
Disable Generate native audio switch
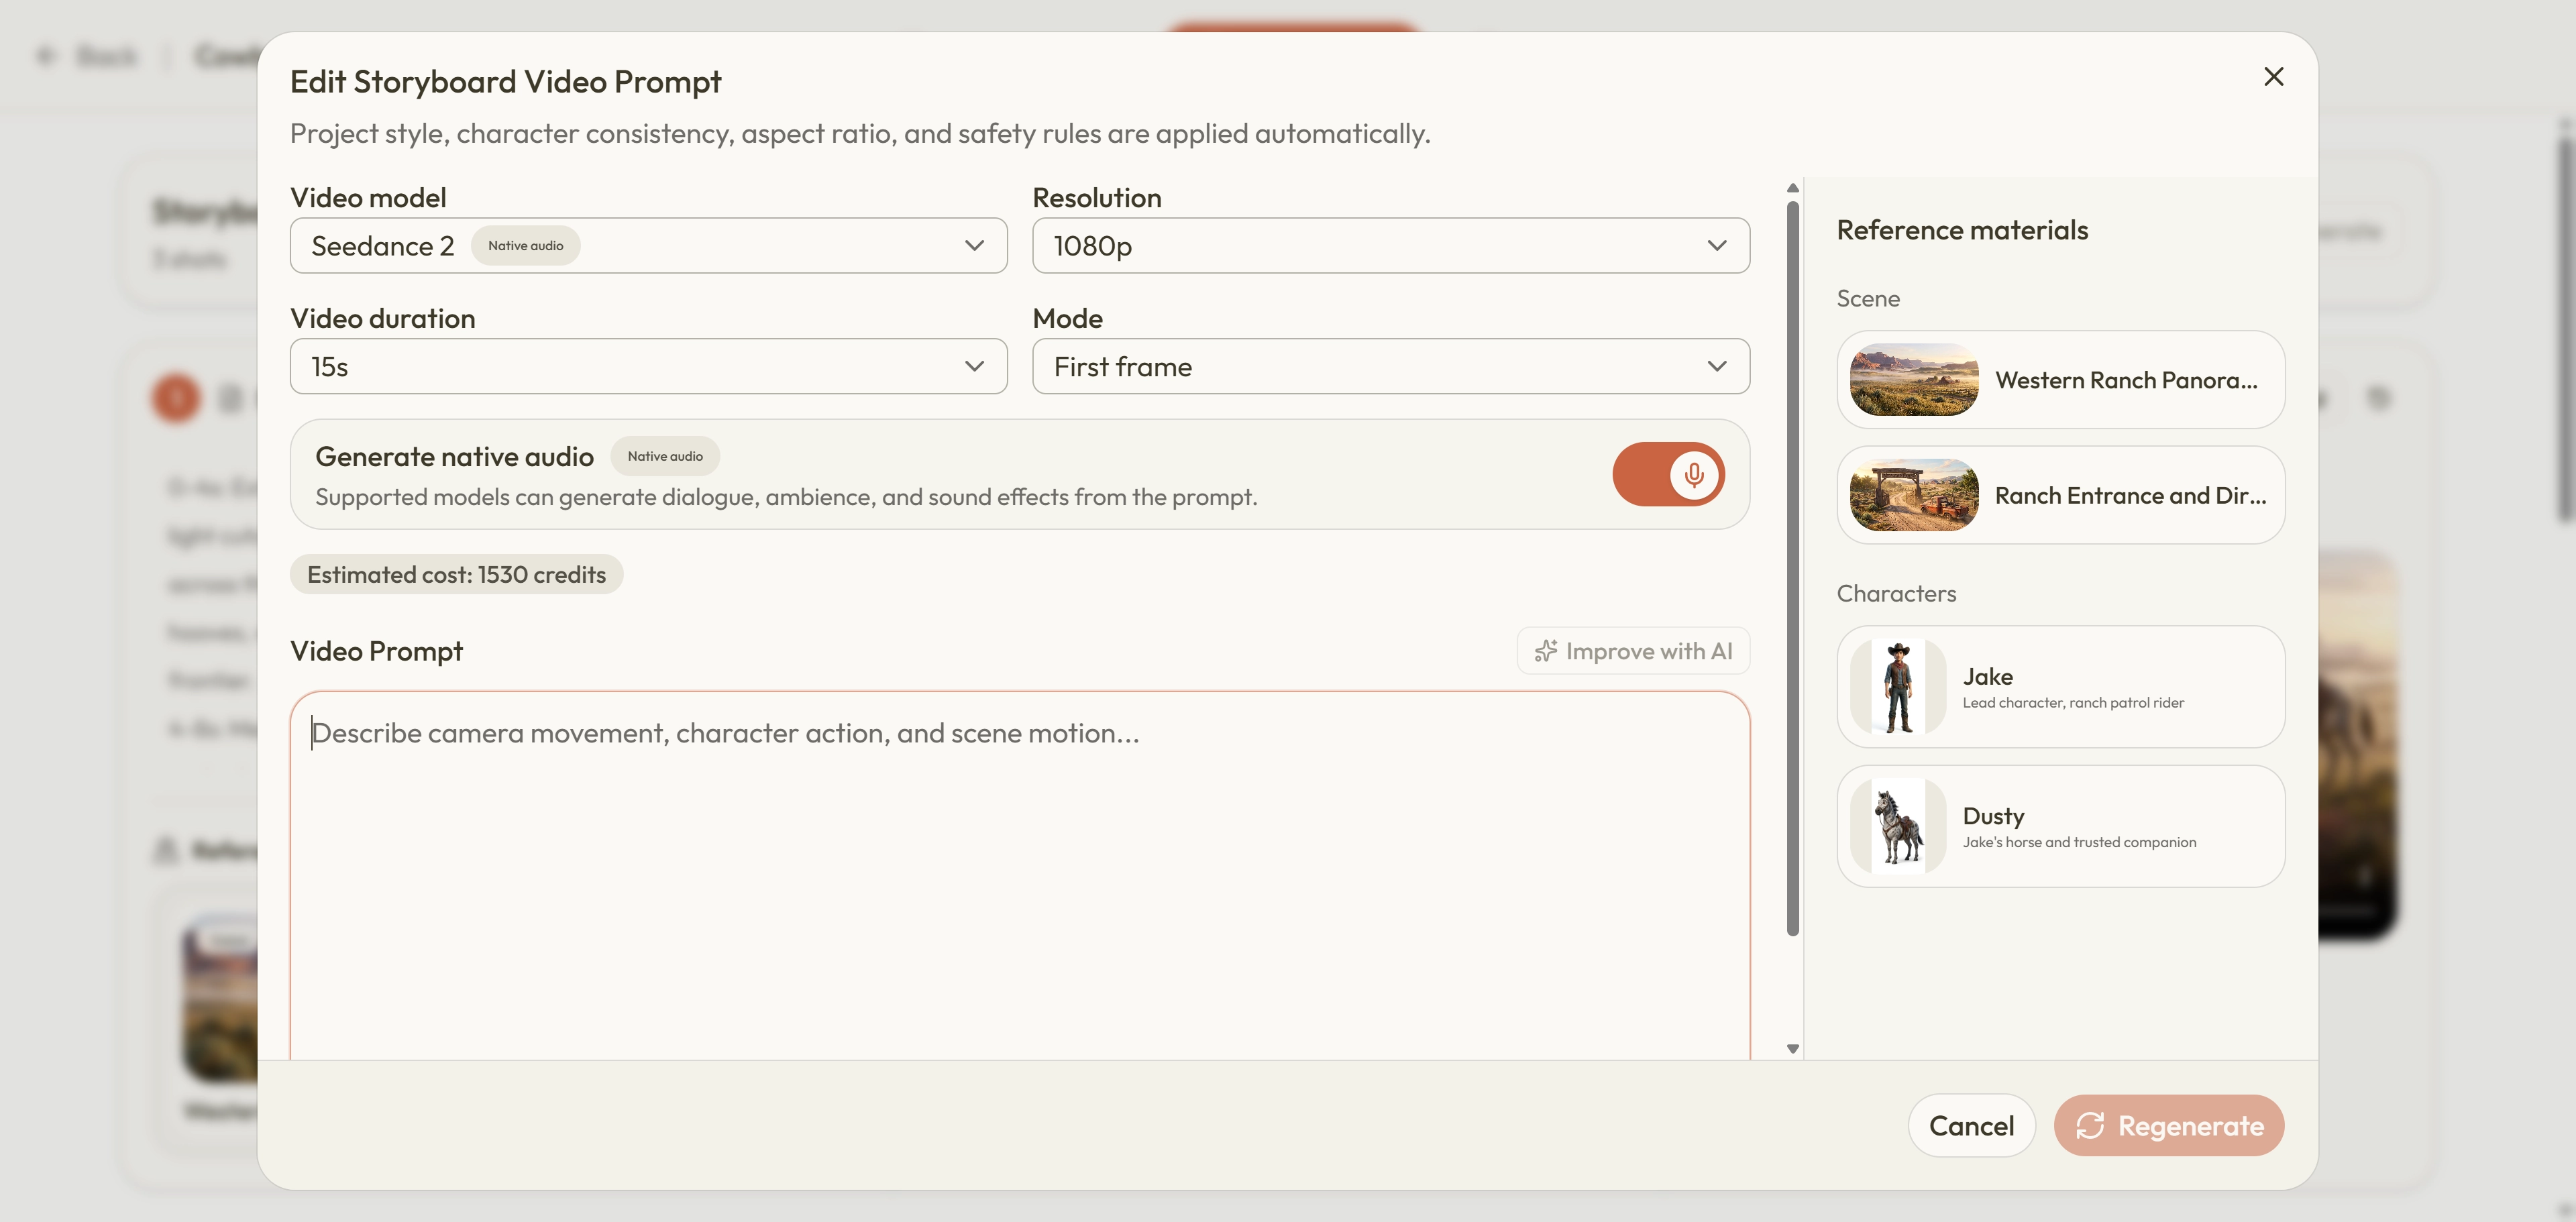(x=1668, y=474)
